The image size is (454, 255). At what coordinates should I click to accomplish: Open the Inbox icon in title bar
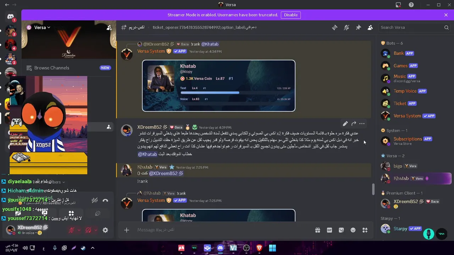point(398,5)
